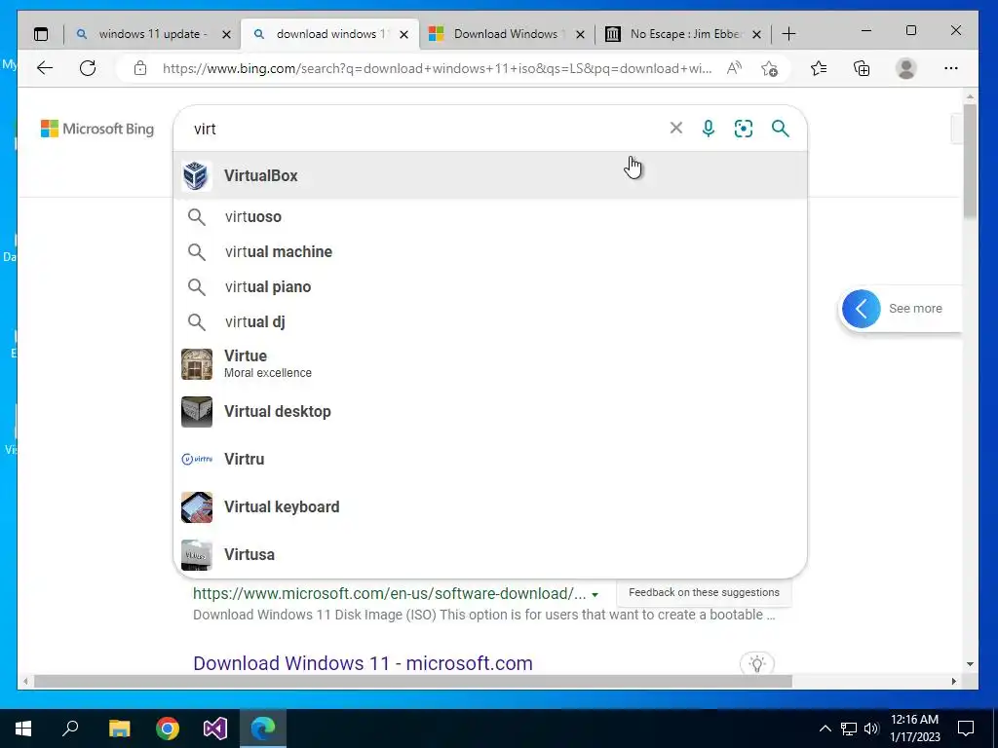Viewport: 998px width, 748px height.
Task: Click lightbulb icon beside search result
Action: coord(756,664)
